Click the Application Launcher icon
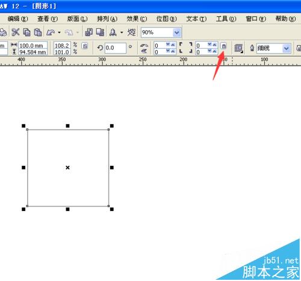Screen dimensions: 301x281 pyautogui.click(x=113, y=32)
